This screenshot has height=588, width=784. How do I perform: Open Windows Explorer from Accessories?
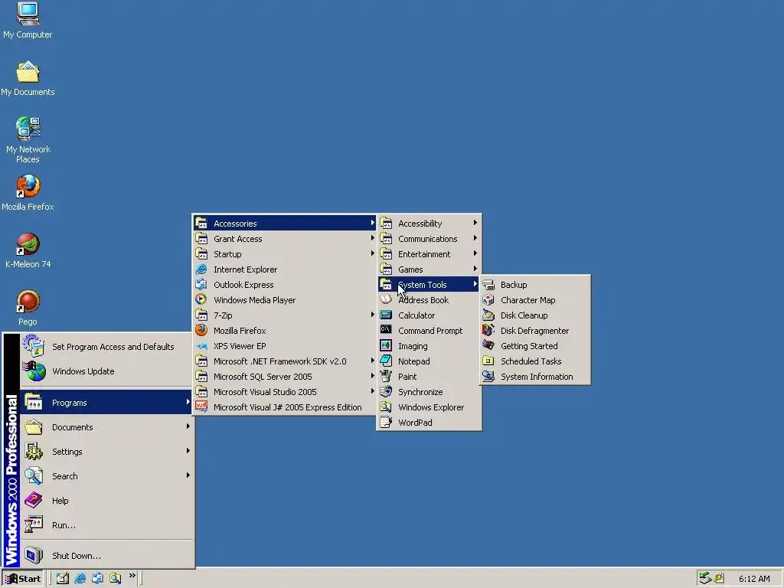(429, 407)
